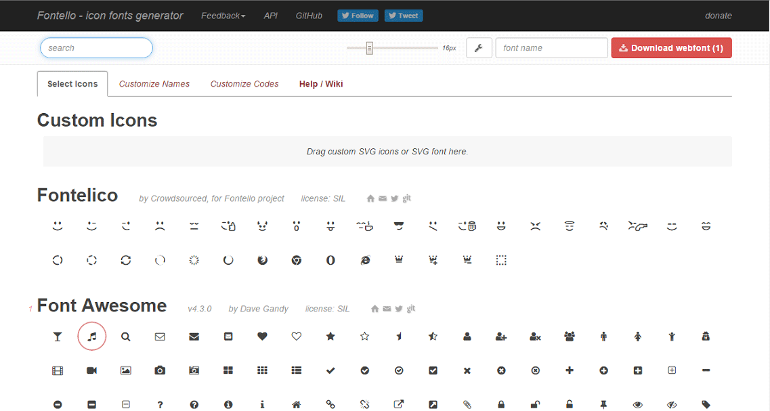This screenshot has height=411, width=770.
Task: Open the wrench settings menu
Action: (479, 48)
